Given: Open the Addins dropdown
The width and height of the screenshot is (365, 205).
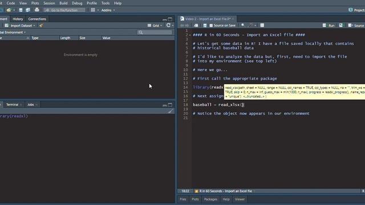Looking at the screenshot, I should point(108,10).
